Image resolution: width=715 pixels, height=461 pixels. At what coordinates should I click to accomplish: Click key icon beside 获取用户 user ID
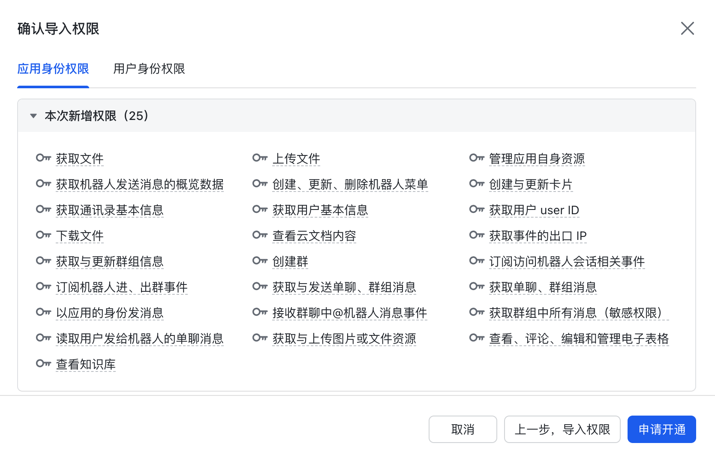[477, 210]
